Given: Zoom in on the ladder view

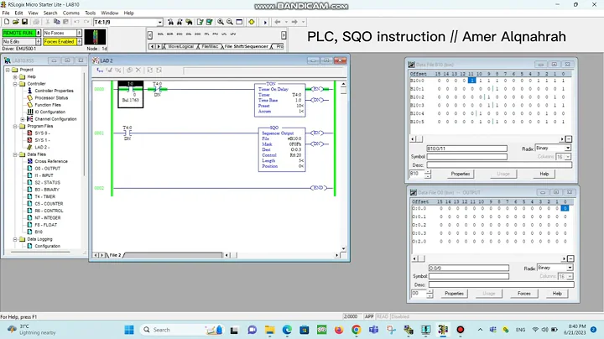Looking at the screenshot, I should [x=221, y=22].
